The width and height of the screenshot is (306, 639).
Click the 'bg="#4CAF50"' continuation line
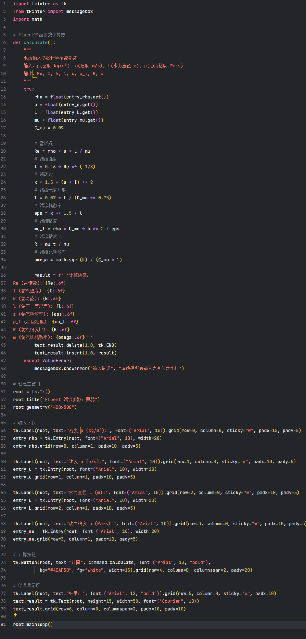(x=146, y=570)
